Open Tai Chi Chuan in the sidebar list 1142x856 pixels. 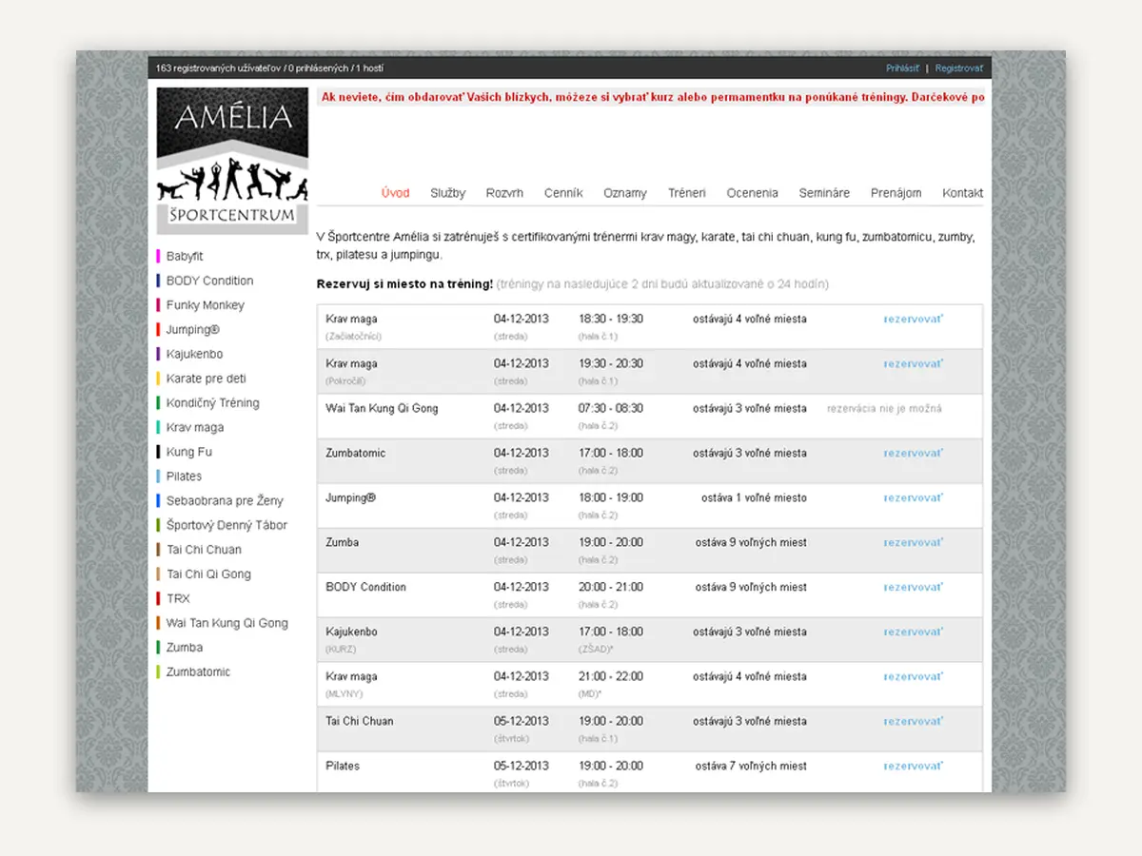coord(204,550)
